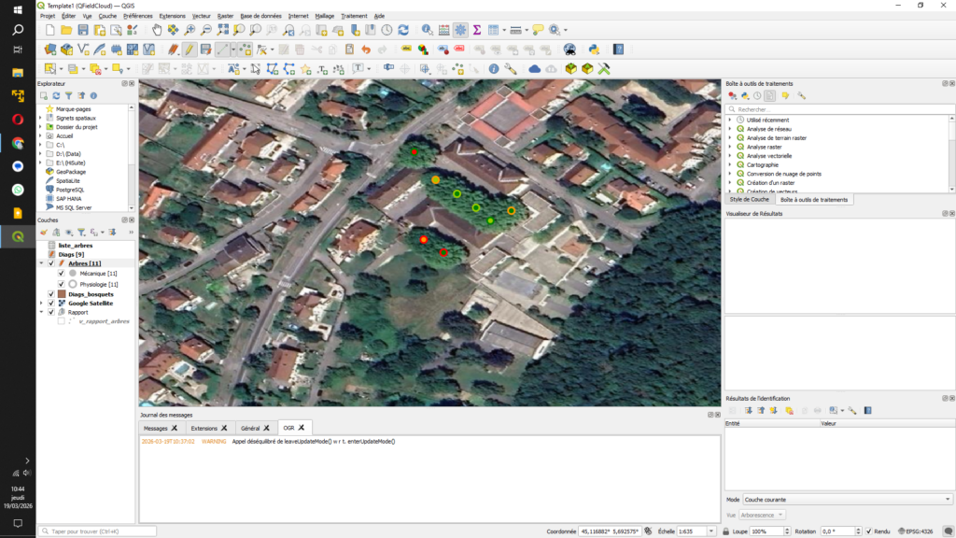The image size is (956, 538).
Task: Click the Rechercher field in processing toolbox
Action: (840, 109)
